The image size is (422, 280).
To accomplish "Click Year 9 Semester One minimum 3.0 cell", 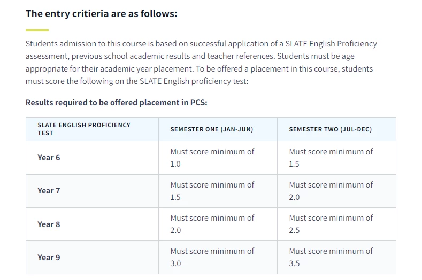I will click(x=218, y=257).
